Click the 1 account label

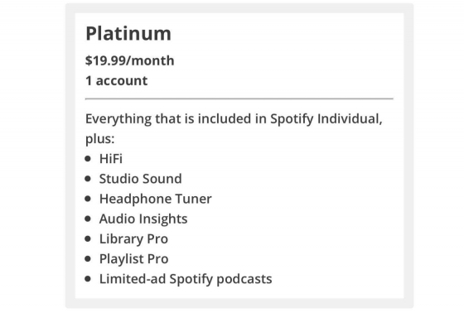coord(116,81)
